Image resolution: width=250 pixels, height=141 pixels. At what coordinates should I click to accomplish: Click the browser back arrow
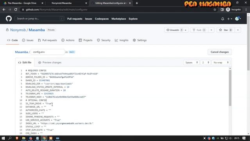point(4,9)
